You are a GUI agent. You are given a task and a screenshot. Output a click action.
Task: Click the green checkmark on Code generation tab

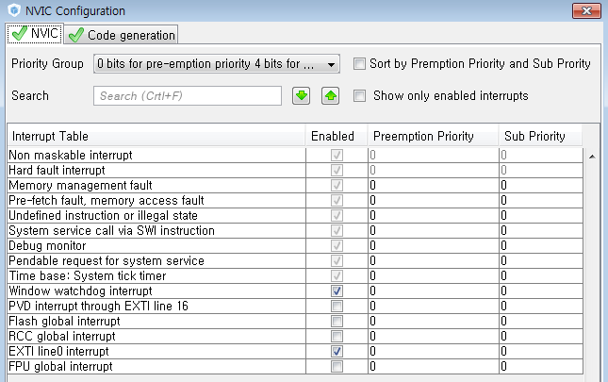[x=76, y=35]
